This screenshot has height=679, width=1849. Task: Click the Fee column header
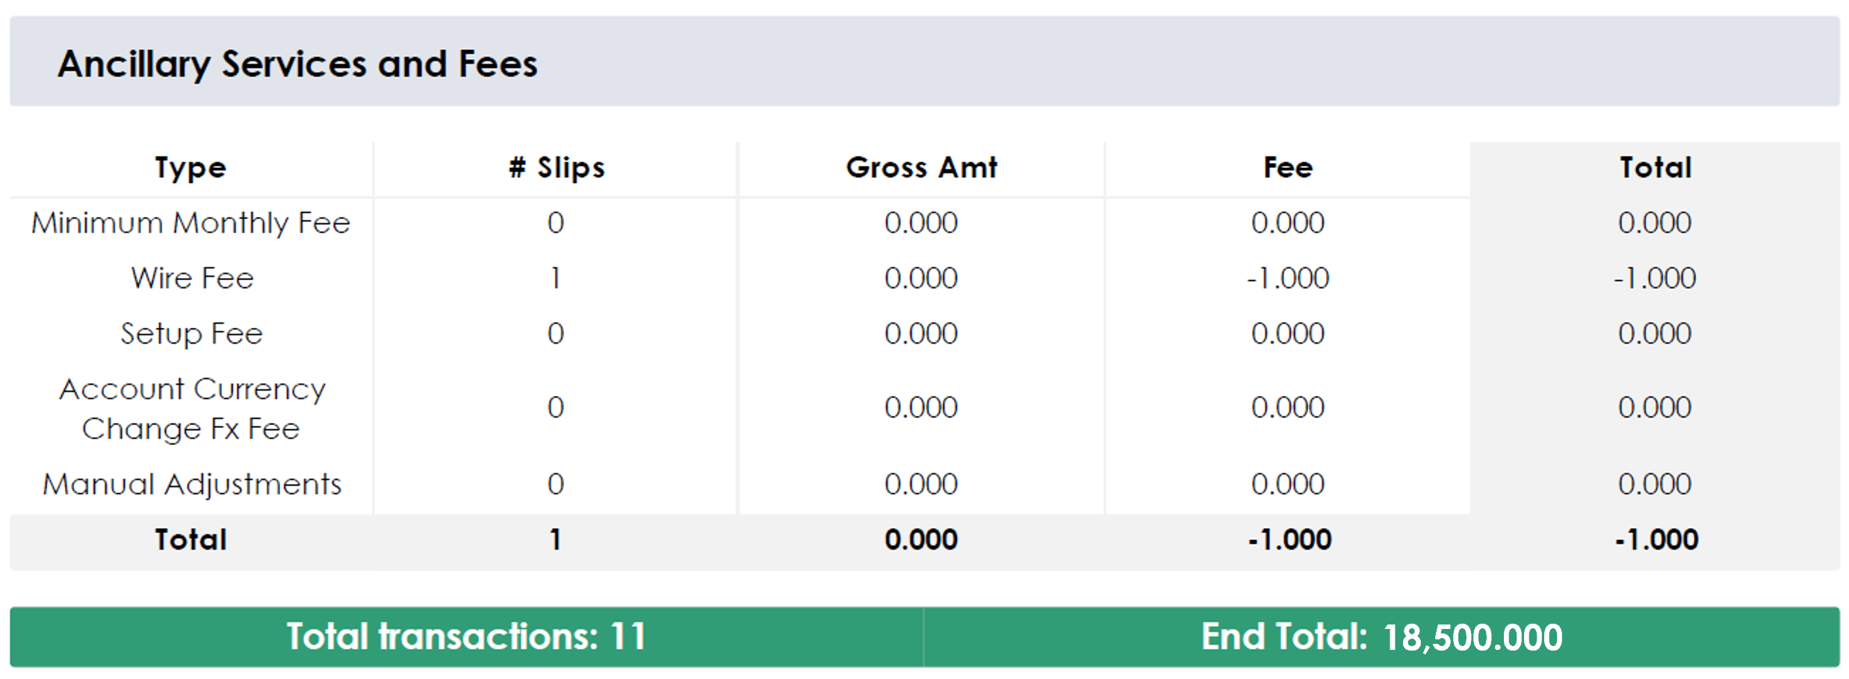pos(1288,168)
